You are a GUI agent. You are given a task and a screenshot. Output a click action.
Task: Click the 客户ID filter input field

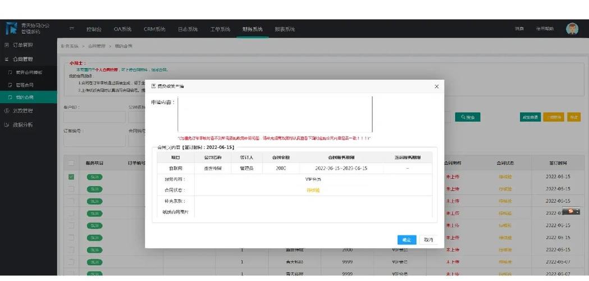pyautogui.click(x=94, y=117)
